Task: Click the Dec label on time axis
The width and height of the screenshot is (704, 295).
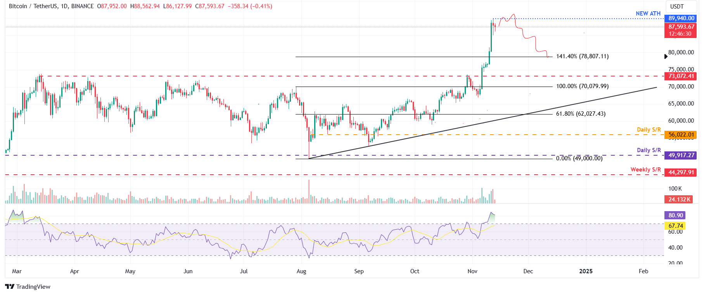Action: point(528,271)
